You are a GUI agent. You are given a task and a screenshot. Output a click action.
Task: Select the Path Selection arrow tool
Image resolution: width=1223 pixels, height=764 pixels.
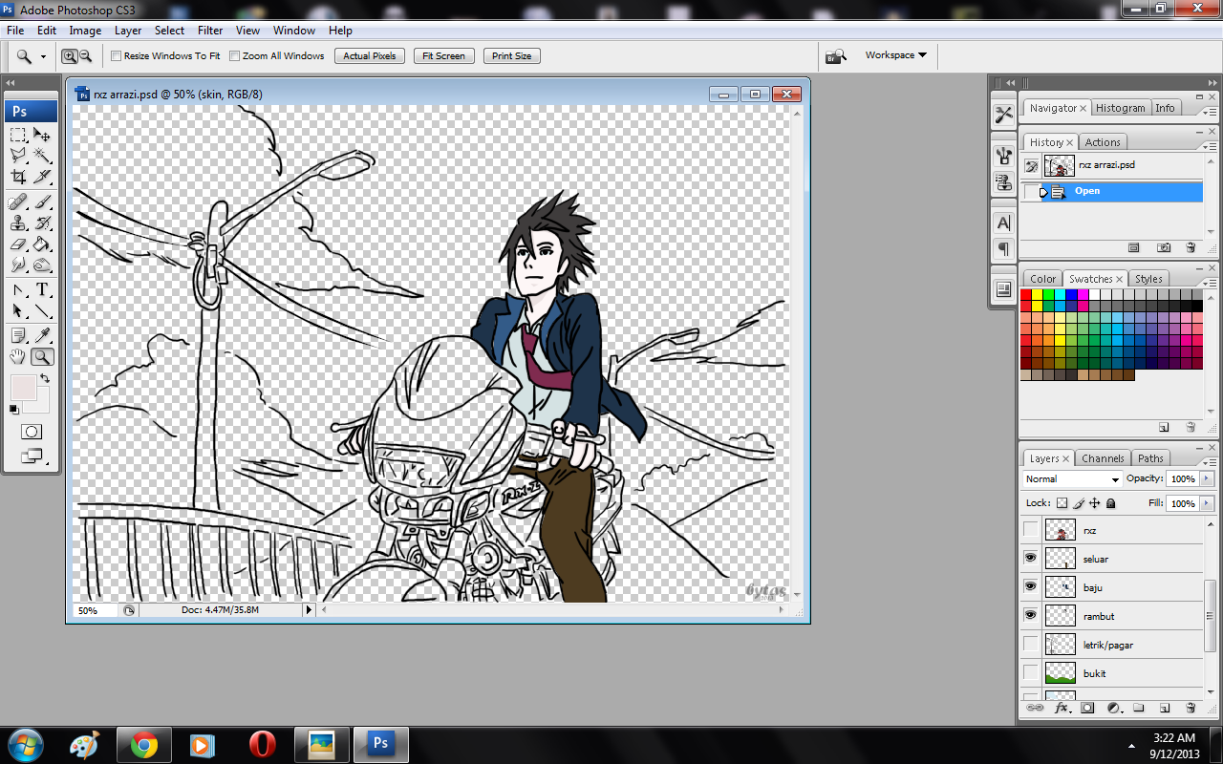pyautogui.click(x=18, y=310)
